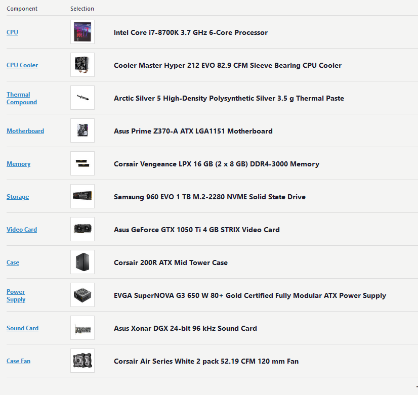418x395 pixels.
Task: Open the Video Card component link
Action: [x=22, y=229]
